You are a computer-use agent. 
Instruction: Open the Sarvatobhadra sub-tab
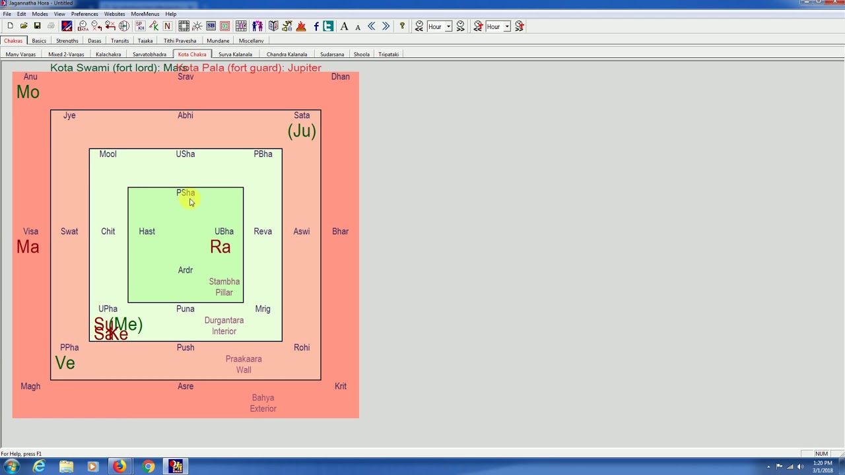pos(149,55)
